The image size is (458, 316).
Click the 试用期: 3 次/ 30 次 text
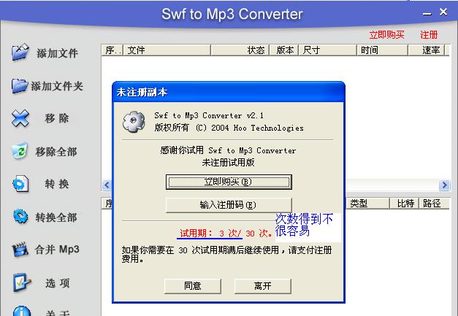click(226, 233)
